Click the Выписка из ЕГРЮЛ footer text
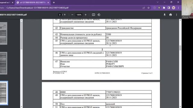 click(x=60, y=71)
